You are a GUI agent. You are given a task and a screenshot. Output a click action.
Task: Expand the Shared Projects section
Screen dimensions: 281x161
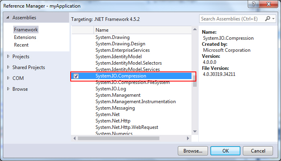(8, 67)
